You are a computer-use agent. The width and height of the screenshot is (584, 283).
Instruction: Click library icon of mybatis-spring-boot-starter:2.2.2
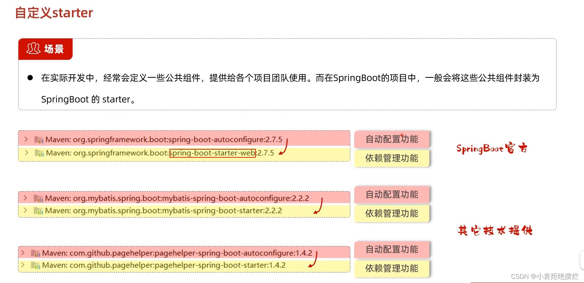coord(38,211)
